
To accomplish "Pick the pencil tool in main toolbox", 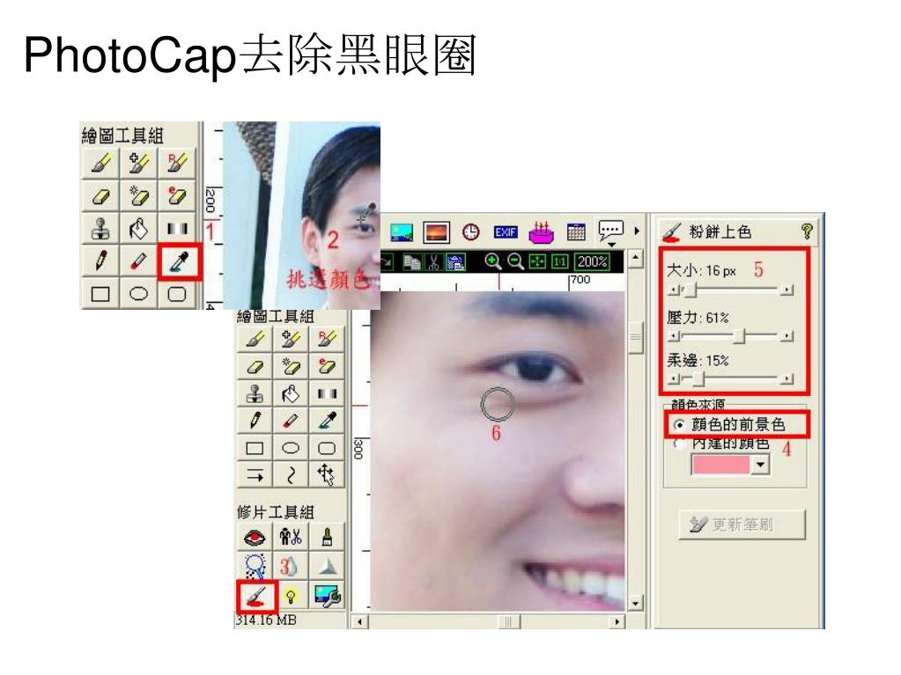I will (x=255, y=421).
